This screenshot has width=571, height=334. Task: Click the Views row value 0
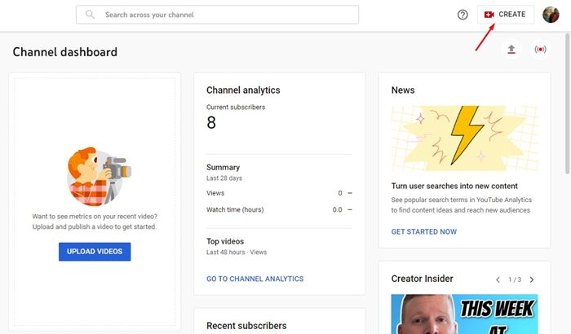[x=340, y=193]
